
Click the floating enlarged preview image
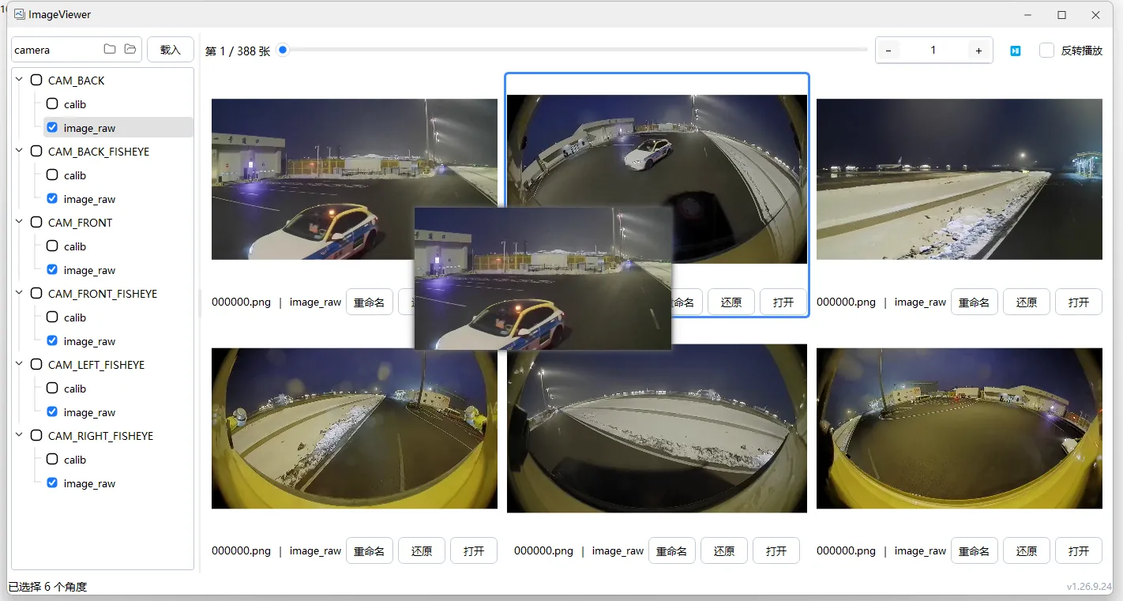click(x=543, y=278)
